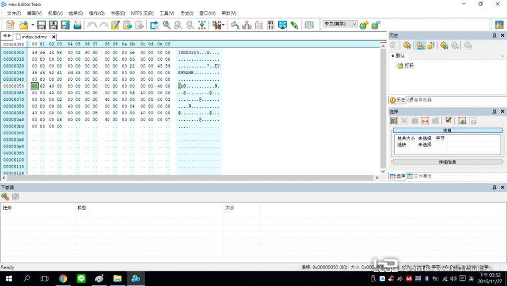Viewport: 507px width, 286px height.
Task: Click the red checkmark icon in 选择 panel
Action: (x=448, y=121)
